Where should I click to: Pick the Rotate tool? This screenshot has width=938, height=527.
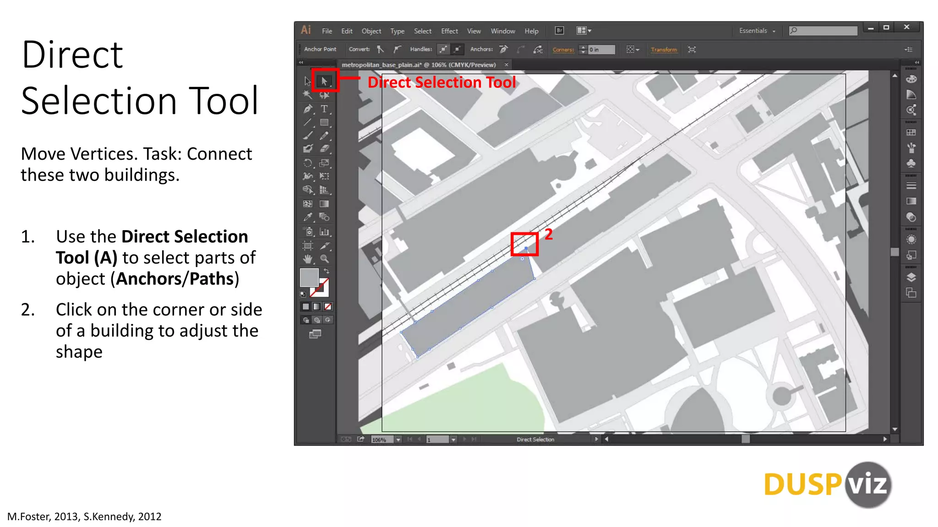[308, 163]
